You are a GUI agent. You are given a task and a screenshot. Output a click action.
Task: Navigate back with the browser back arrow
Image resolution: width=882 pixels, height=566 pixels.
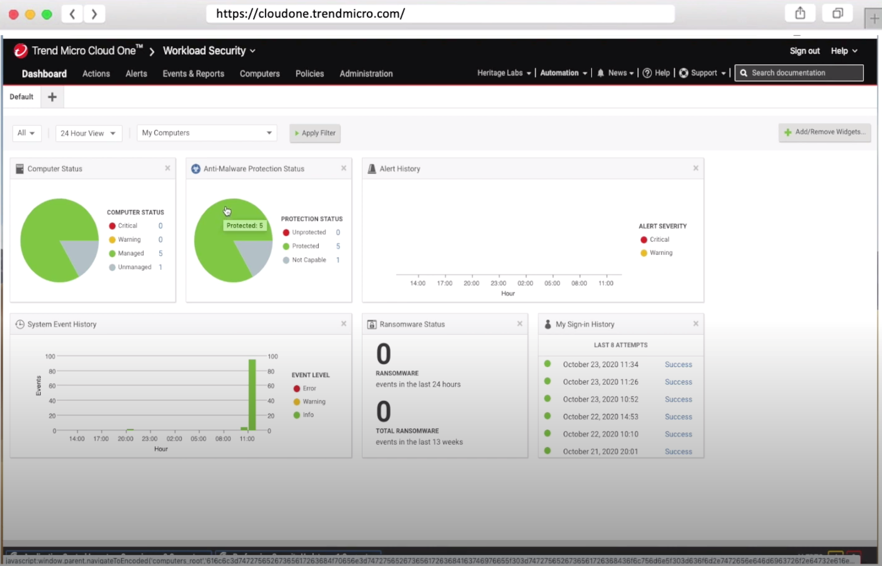pyautogui.click(x=72, y=14)
